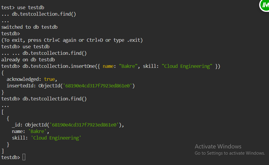Image resolution: width=269 pixels, height=165 pixels.
Task: Click the insertedId ObjectId value string
Action: tap(97, 86)
